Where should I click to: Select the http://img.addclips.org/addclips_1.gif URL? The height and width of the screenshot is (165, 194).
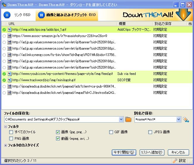(39, 30)
